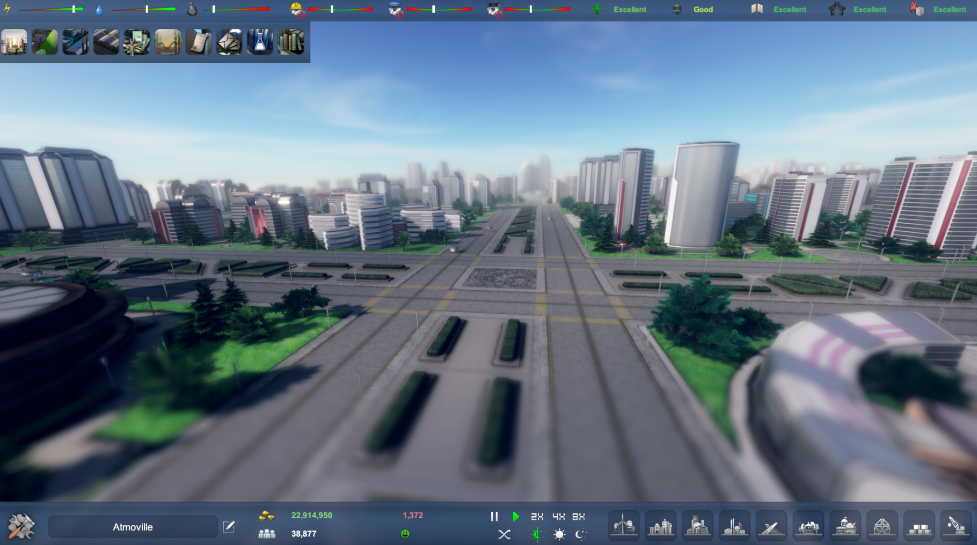
Task: Open the blocks build menu
Action: [919, 526]
